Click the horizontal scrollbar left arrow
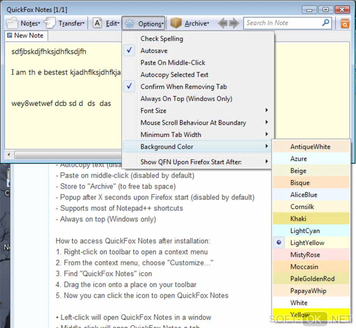Screen dimensions: 356x328 pyautogui.click(x=9, y=155)
